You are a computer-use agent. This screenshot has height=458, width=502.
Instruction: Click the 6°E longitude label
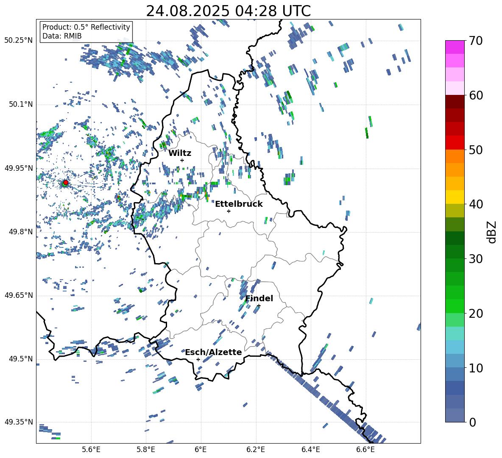[201, 450]
